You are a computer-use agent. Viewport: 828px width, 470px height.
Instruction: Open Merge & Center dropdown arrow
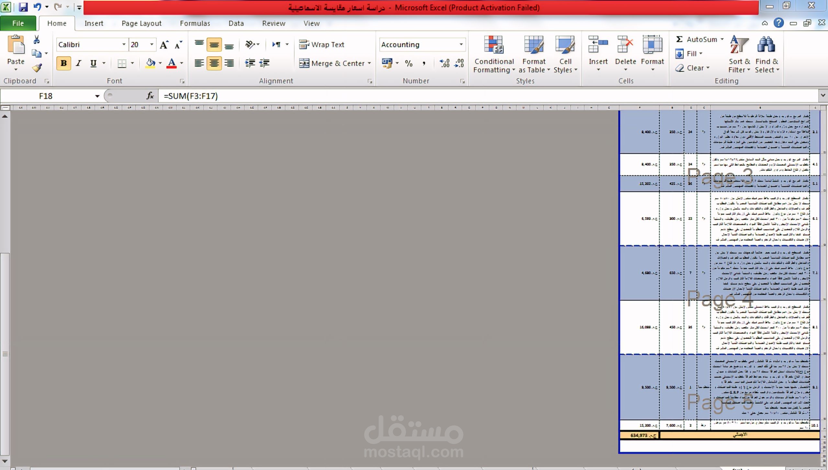click(x=369, y=63)
